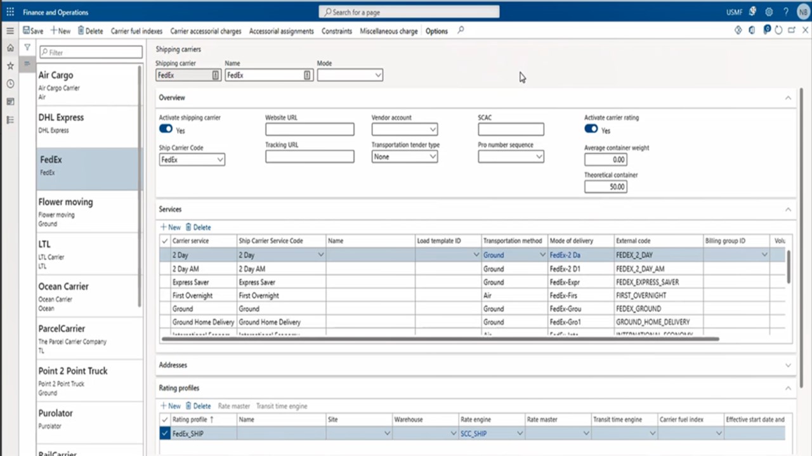Open the Miscellaneous charge menu
This screenshot has height=456, width=812.
click(x=389, y=31)
